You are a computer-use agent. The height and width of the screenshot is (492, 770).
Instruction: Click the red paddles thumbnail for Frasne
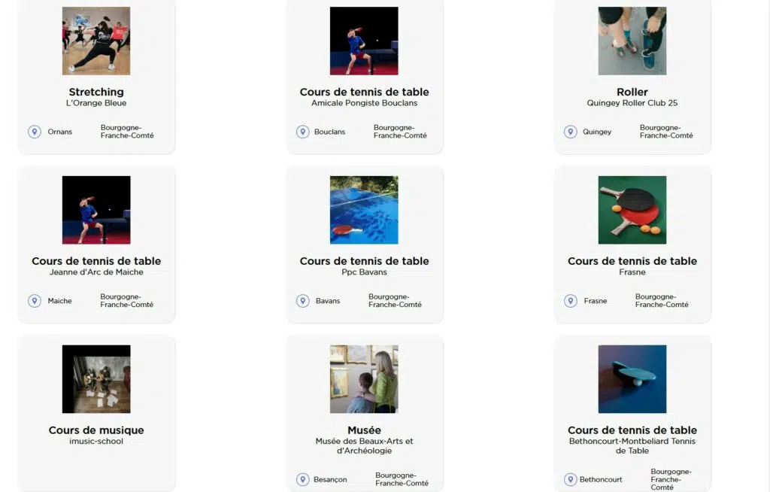tap(632, 210)
